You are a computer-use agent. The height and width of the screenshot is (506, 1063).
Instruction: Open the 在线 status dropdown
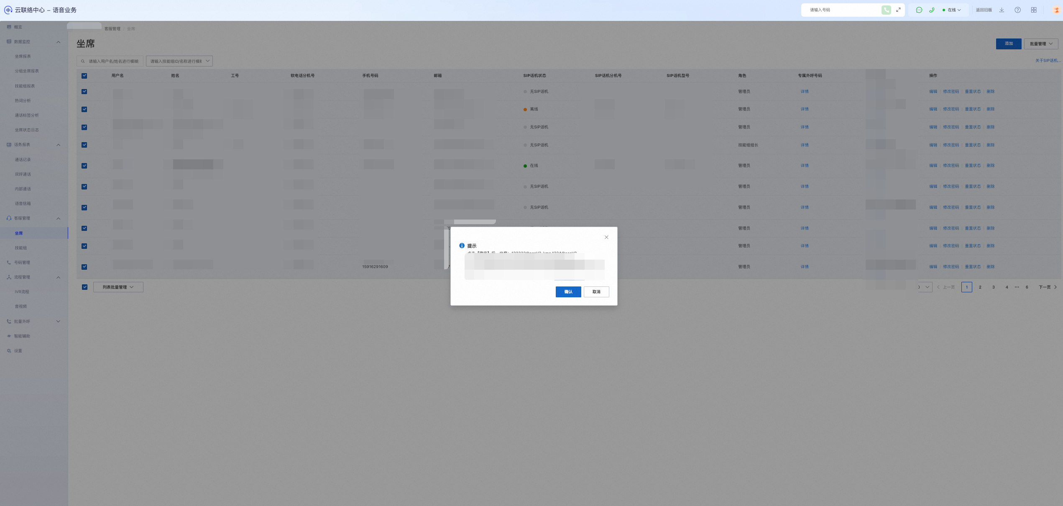[x=952, y=10]
